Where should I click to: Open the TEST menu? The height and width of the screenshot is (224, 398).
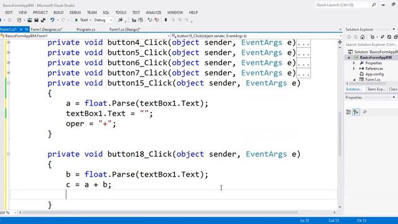point(136,12)
